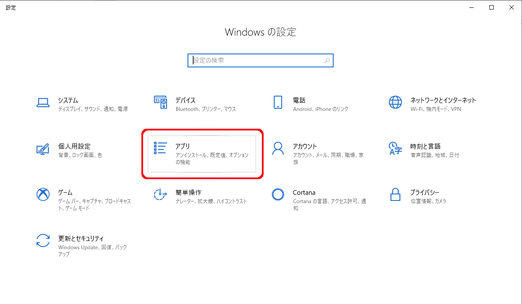Click 'Windows Update、回復、バックアップ' description
The width and height of the screenshot is (522, 304).
(x=93, y=251)
